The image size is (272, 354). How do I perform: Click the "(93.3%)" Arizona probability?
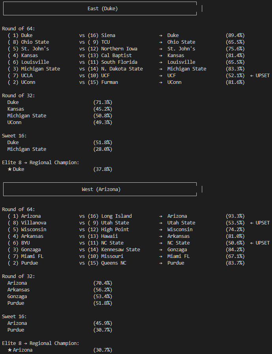[235, 216]
